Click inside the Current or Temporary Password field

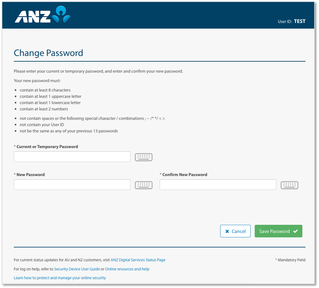click(72, 156)
